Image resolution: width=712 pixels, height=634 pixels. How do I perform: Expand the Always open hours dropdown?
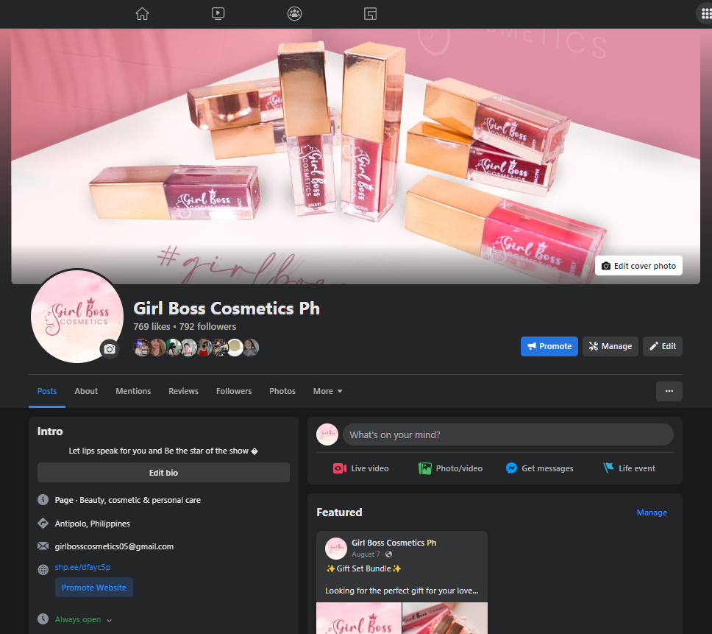[83, 619]
